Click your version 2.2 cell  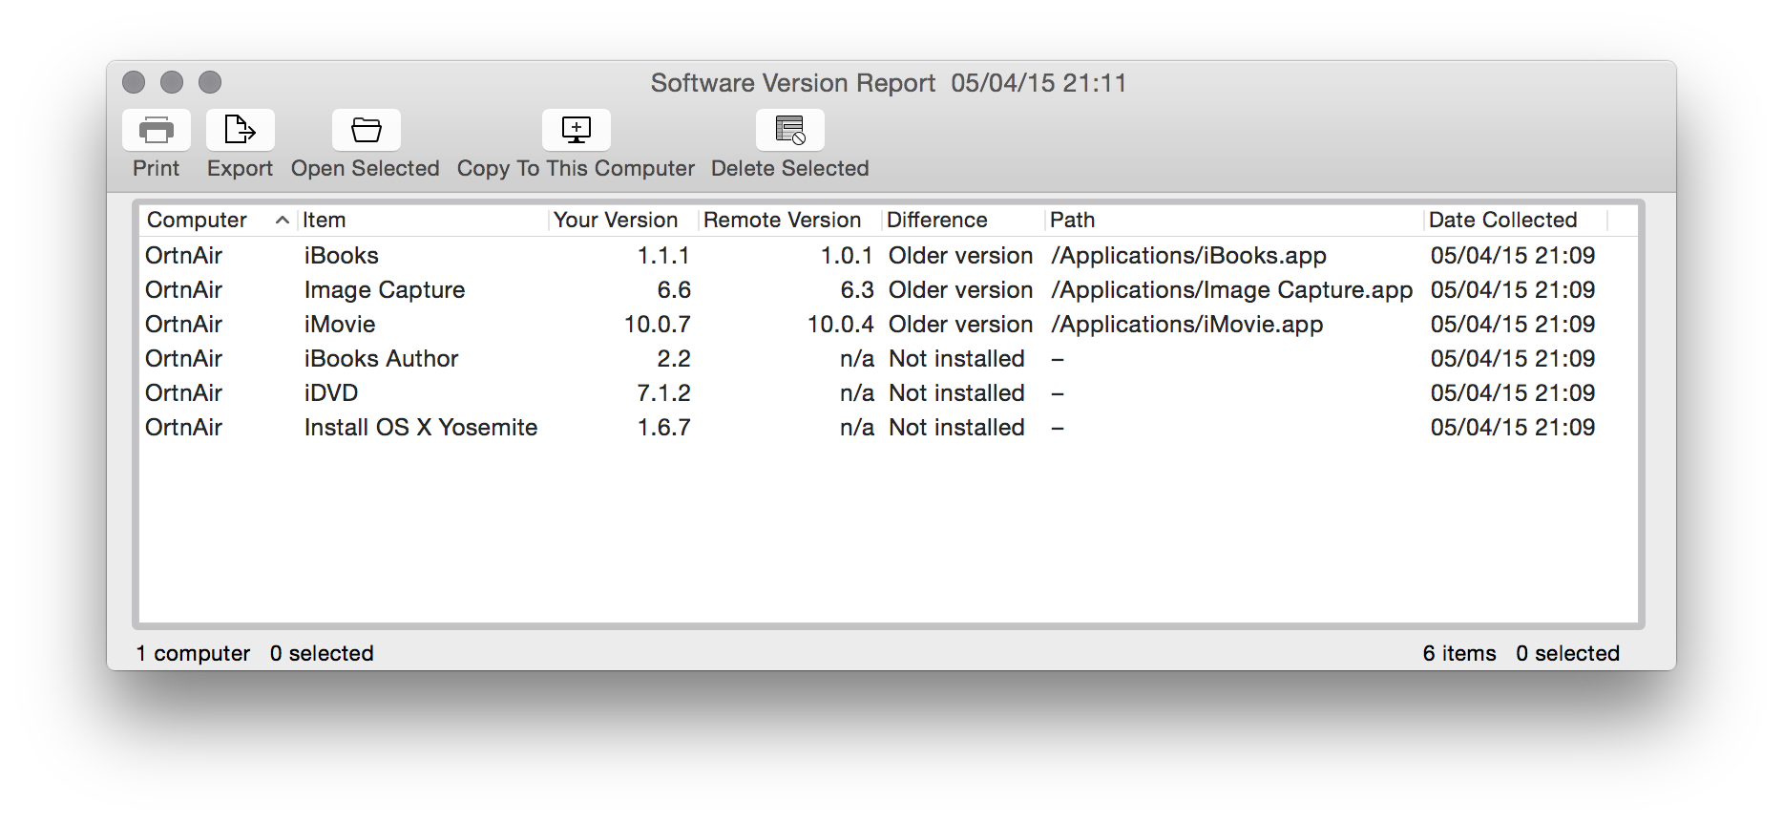click(x=674, y=359)
